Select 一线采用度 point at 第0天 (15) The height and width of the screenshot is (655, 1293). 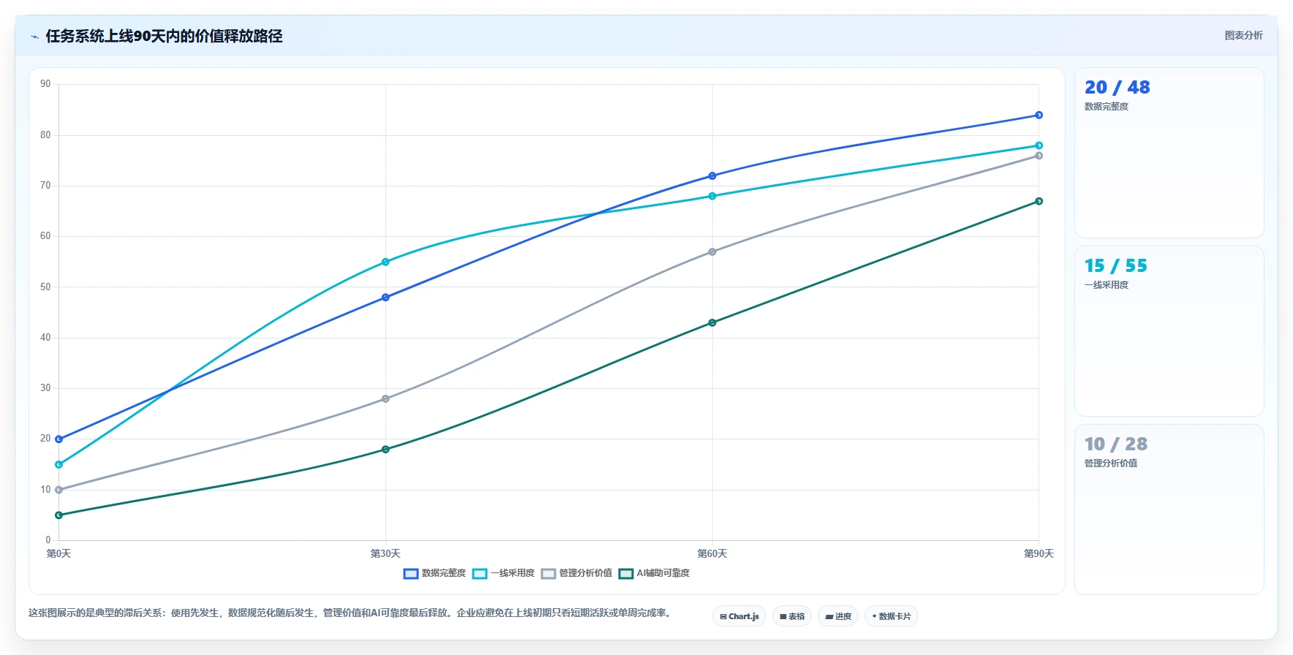click(59, 464)
